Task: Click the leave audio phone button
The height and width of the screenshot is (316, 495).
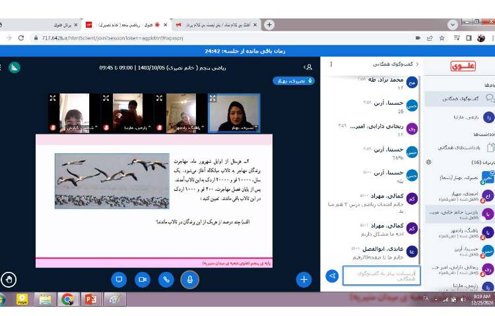Action: 166,280
